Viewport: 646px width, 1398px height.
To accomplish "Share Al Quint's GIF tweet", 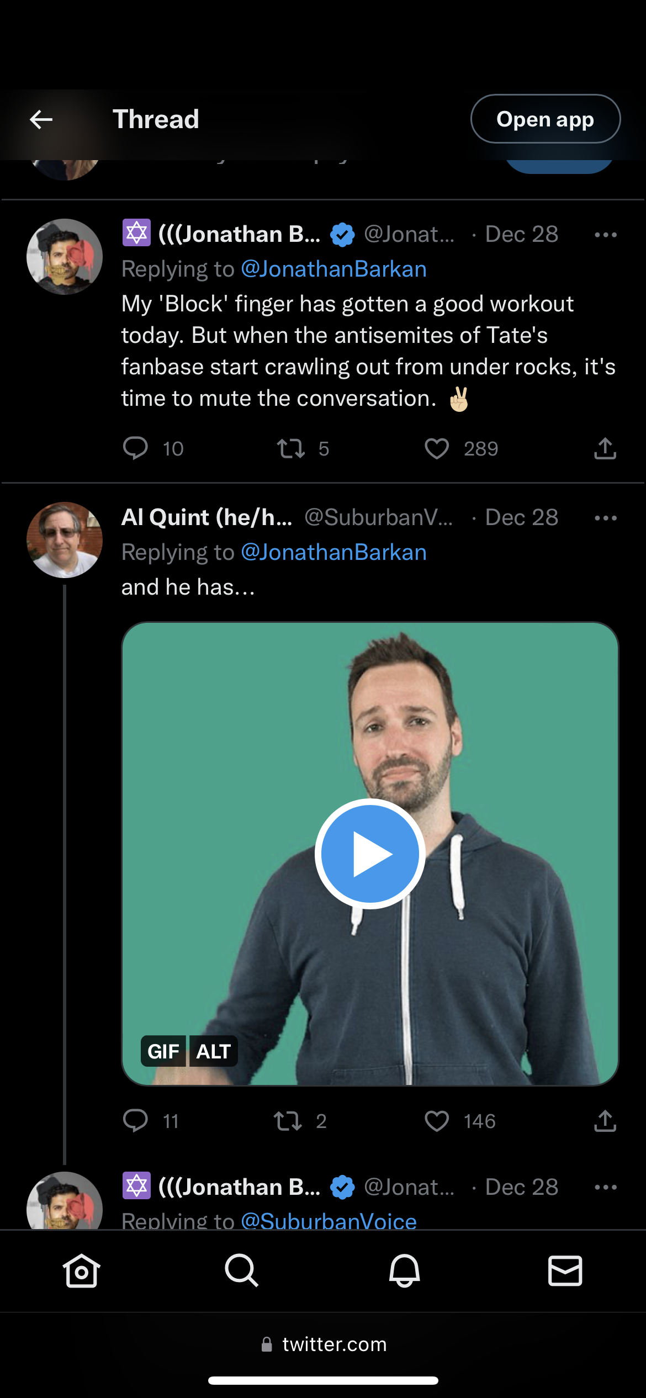I will 605,1121.
